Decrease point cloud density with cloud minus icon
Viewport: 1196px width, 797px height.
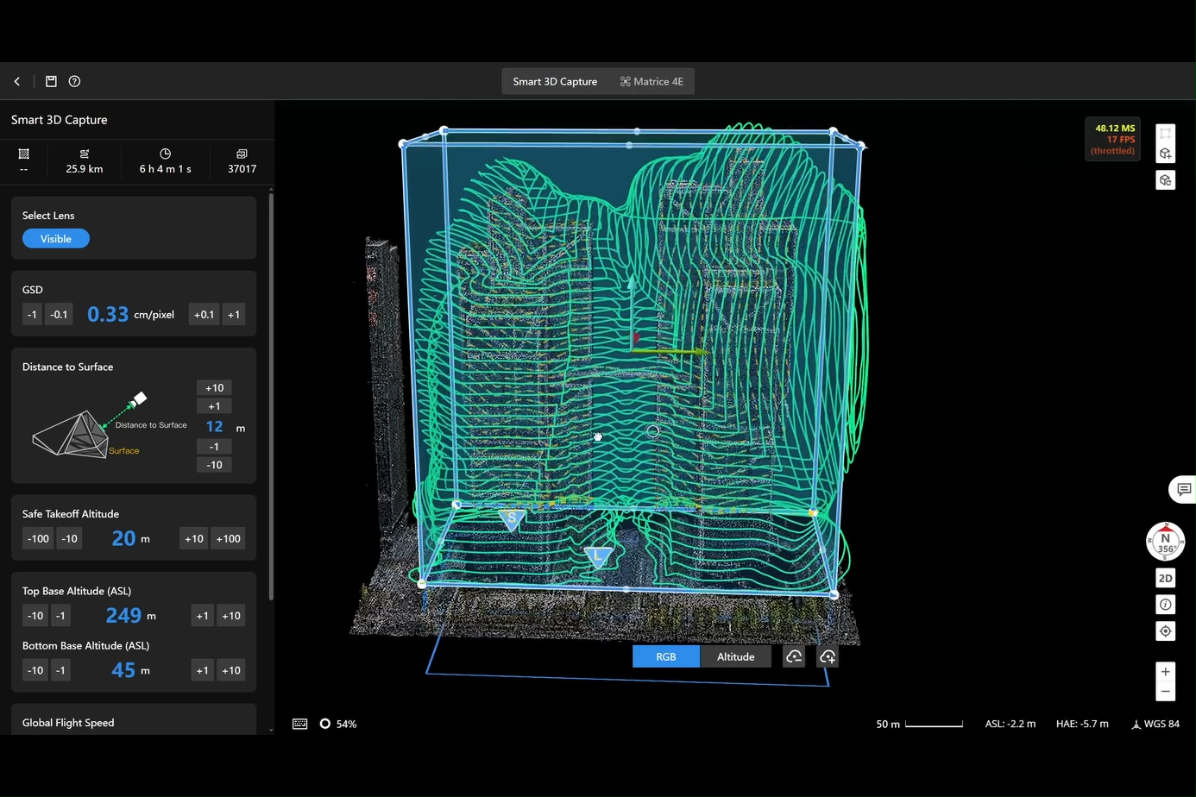point(793,657)
